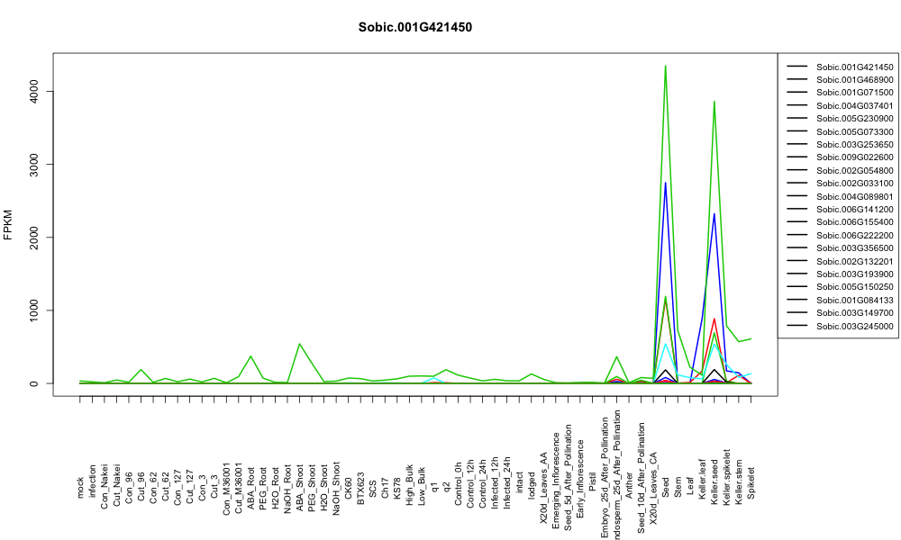
Task: Click the Spikelet x-axis label
Action: coord(751,482)
